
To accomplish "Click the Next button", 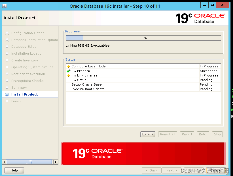I will [x=171, y=170].
